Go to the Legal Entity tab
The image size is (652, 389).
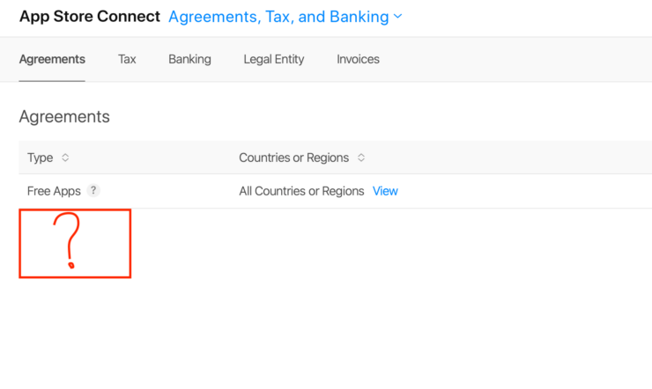point(274,59)
